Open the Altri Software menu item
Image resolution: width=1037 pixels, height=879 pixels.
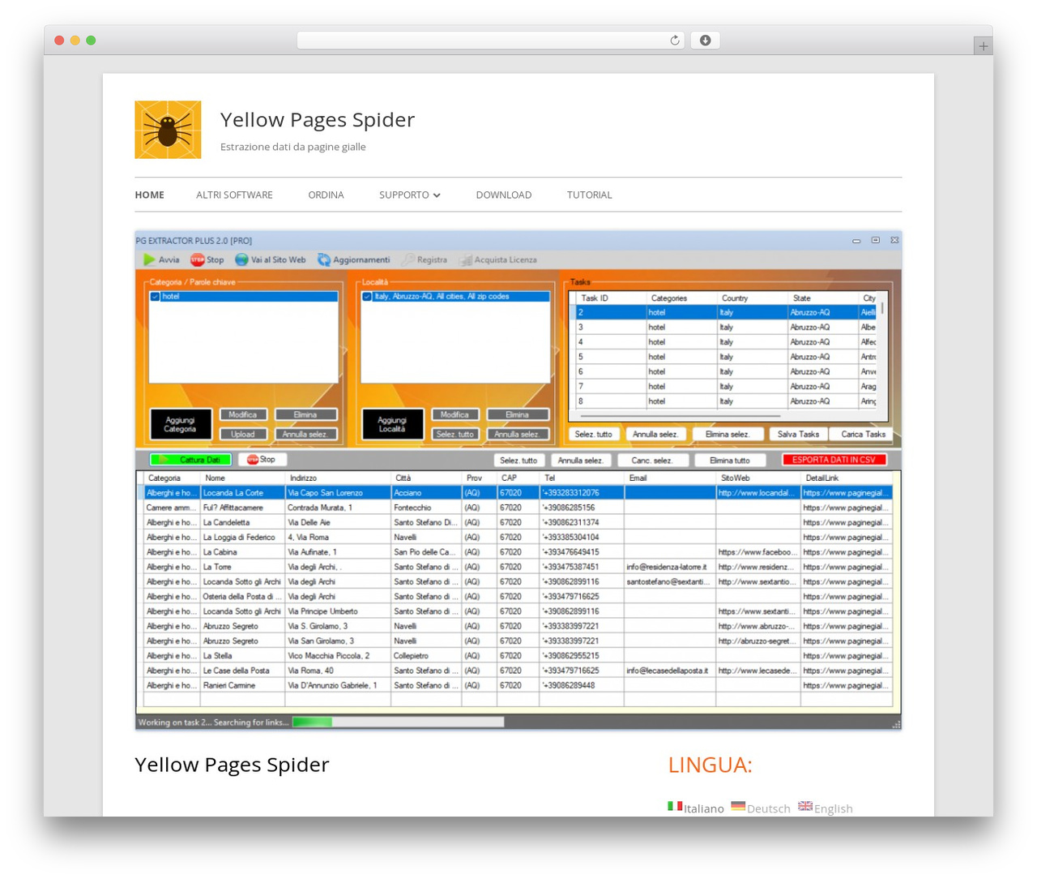click(x=234, y=195)
